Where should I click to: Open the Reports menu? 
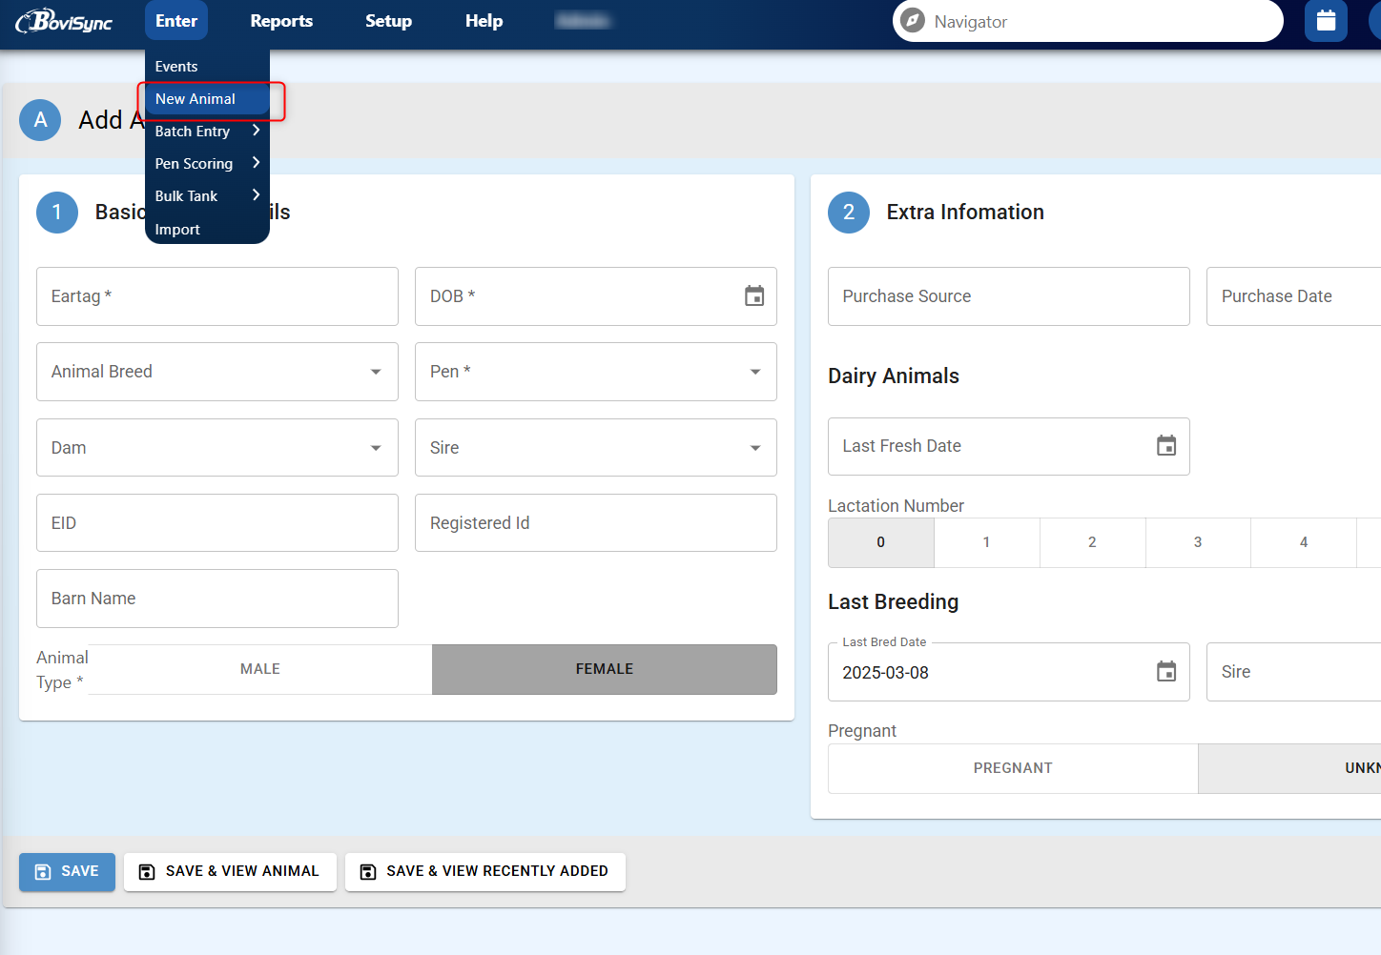(x=281, y=21)
